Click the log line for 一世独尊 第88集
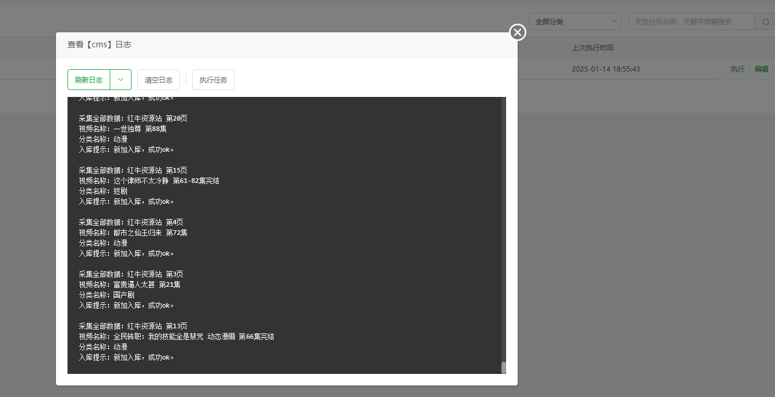The height and width of the screenshot is (397, 775). (x=123, y=129)
